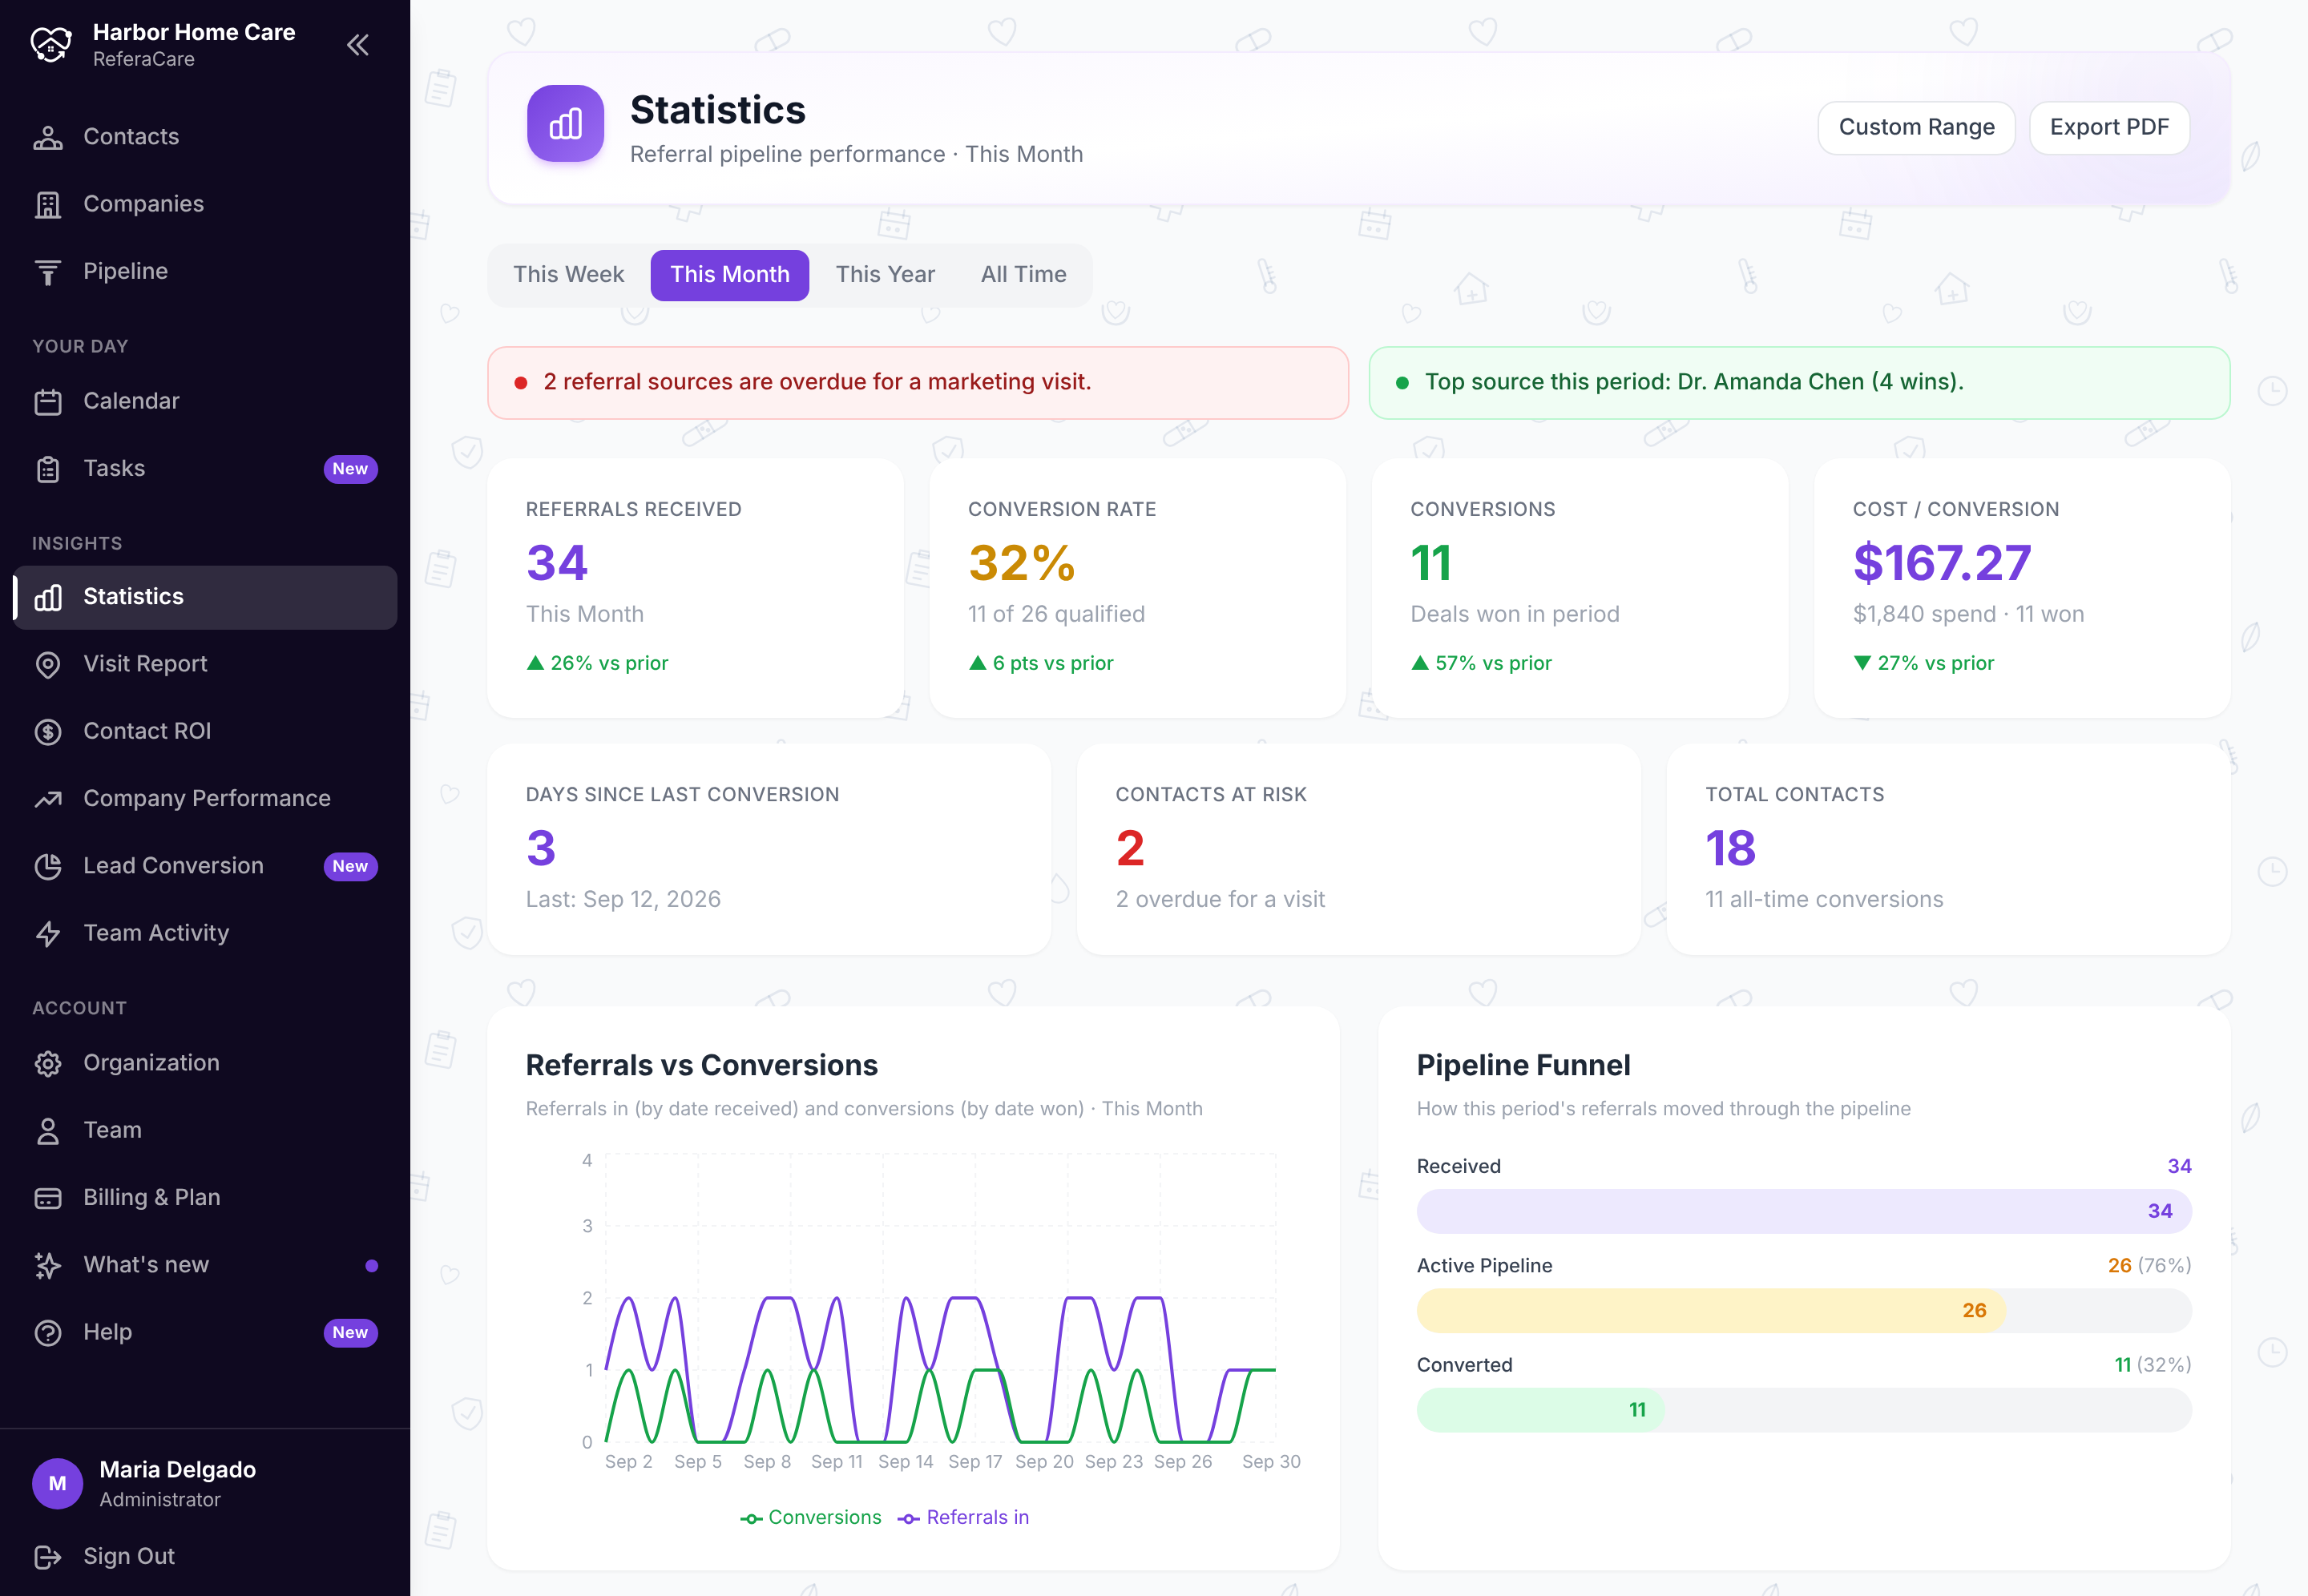This screenshot has width=2308, height=1596.
Task: Click the '11 all-time conversions' text
Action: click(x=1824, y=899)
